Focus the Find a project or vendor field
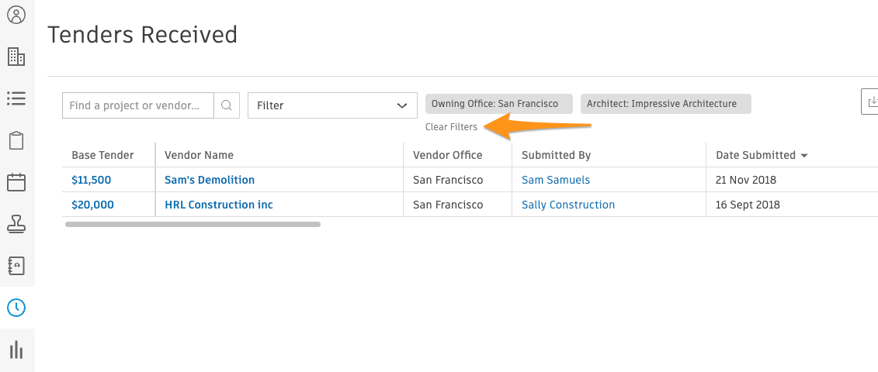Image resolution: width=878 pixels, height=372 pixels. [138, 105]
